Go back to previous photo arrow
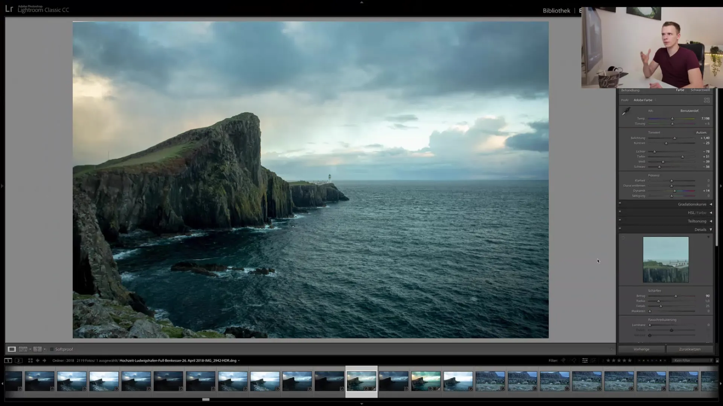Screen dimensions: 723x406 (x=37, y=361)
